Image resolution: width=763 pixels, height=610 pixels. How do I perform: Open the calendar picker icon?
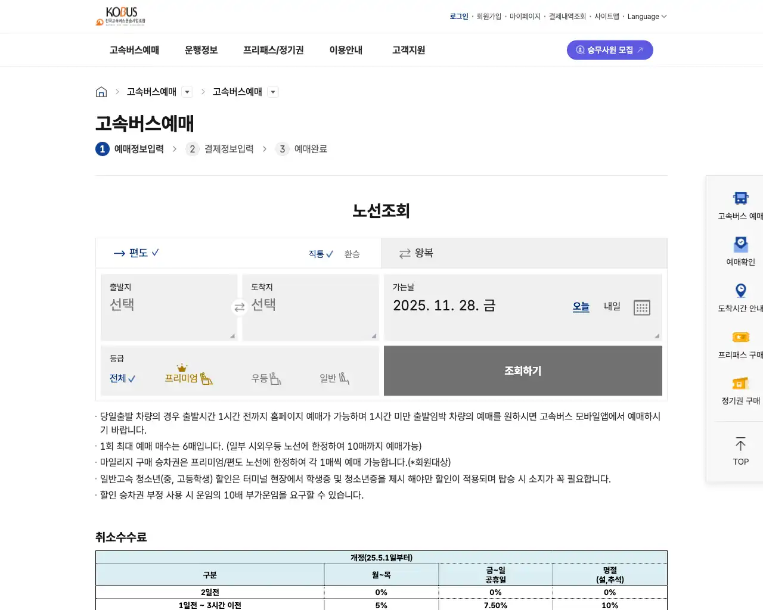[642, 307]
